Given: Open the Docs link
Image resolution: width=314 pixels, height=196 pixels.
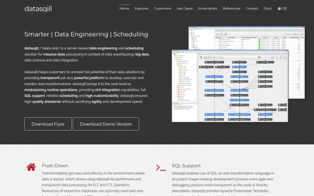Looking at the screenshot, I should pos(267,8).
